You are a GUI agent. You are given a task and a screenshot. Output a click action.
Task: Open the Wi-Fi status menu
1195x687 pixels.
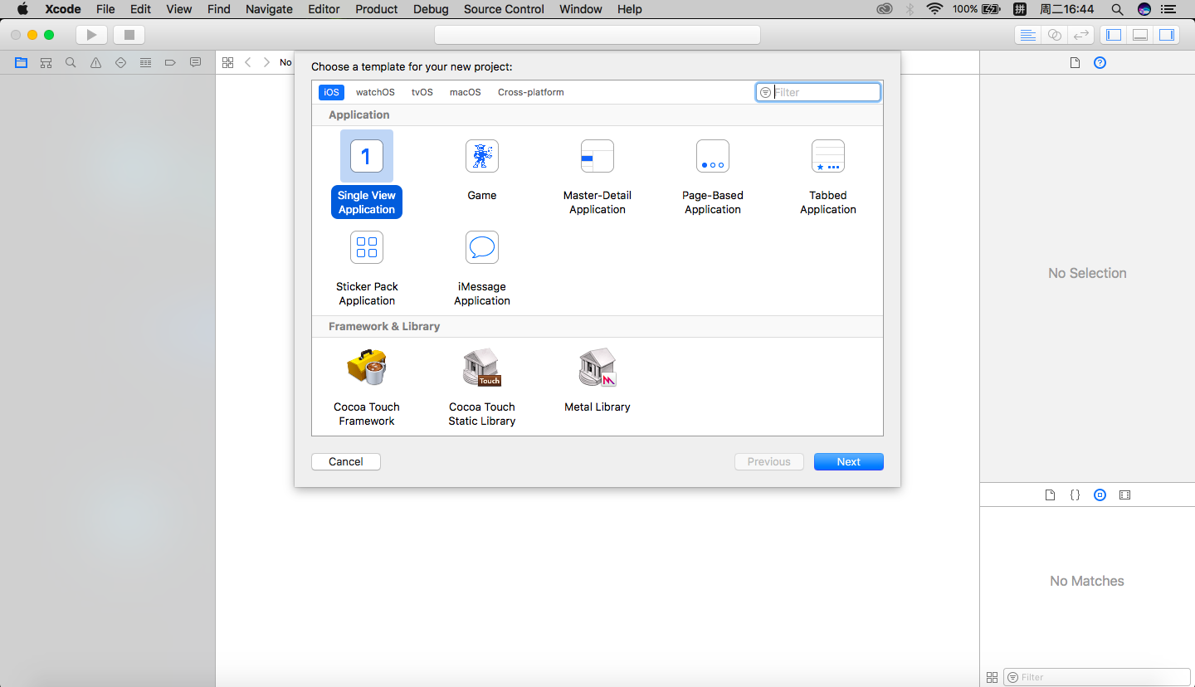[x=934, y=9]
